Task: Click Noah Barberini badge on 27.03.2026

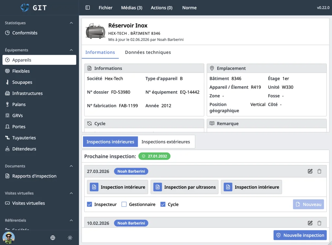Action: tap(131, 171)
